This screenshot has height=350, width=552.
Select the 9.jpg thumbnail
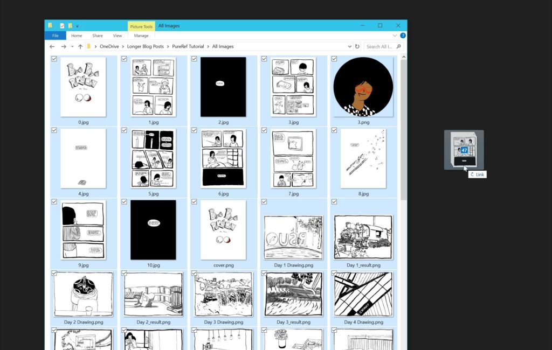point(83,230)
